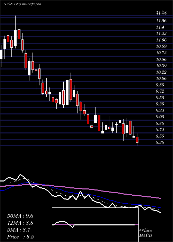
Task: Click the <<Live MACD label
Action: pyautogui.click(x=146, y=233)
